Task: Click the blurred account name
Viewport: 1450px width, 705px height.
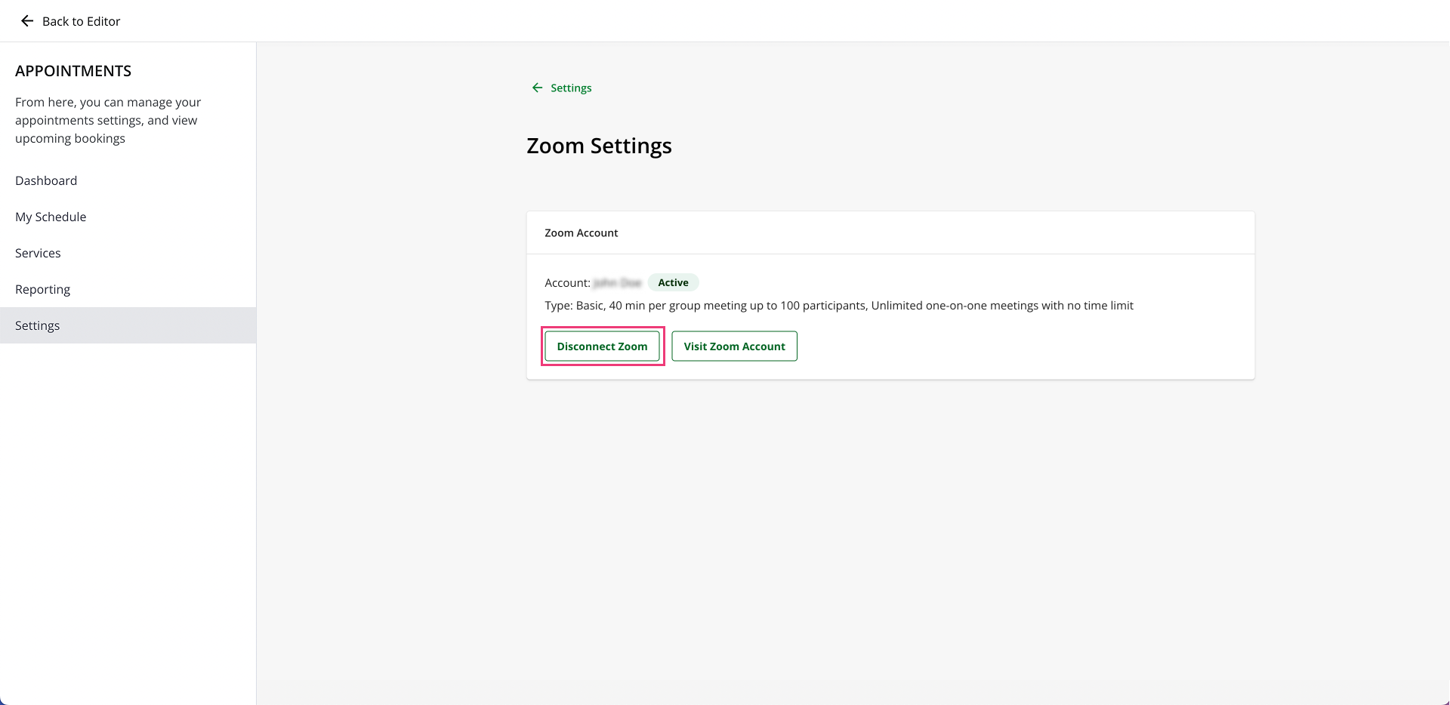Action: click(617, 283)
